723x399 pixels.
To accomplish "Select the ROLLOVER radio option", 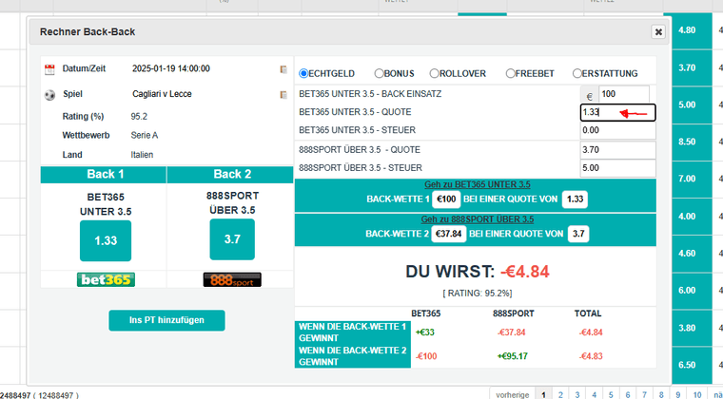I will (x=435, y=74).
